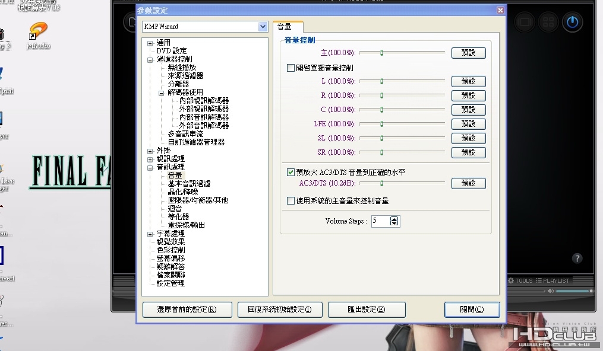Select 多音訊串流 in the tree
This screenshot has height=351, width=603.
(185, 134)
